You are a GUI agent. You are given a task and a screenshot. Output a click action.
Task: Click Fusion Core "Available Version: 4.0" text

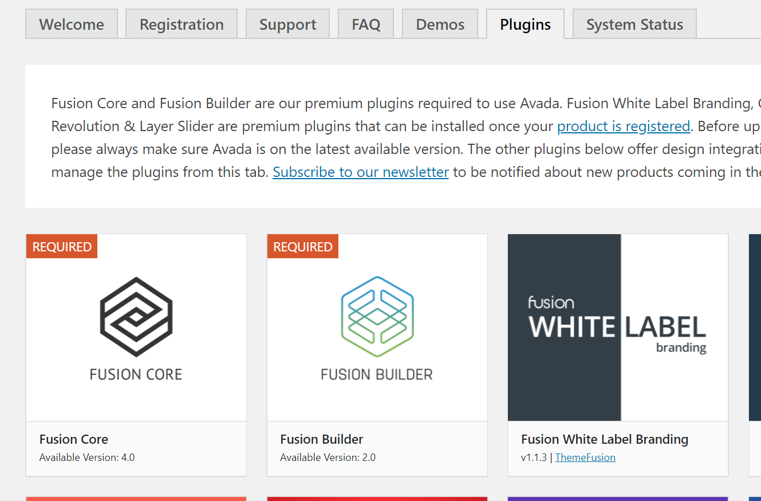87,457
